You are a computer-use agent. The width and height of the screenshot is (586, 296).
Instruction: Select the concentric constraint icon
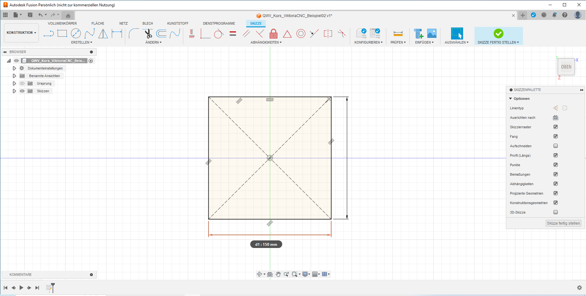tap(301, 33)
